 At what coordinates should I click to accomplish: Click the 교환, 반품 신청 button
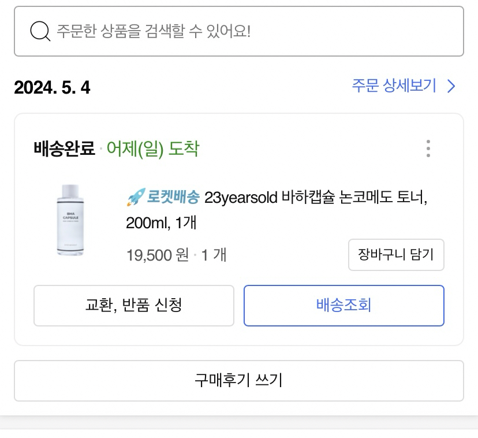point(134,306)
